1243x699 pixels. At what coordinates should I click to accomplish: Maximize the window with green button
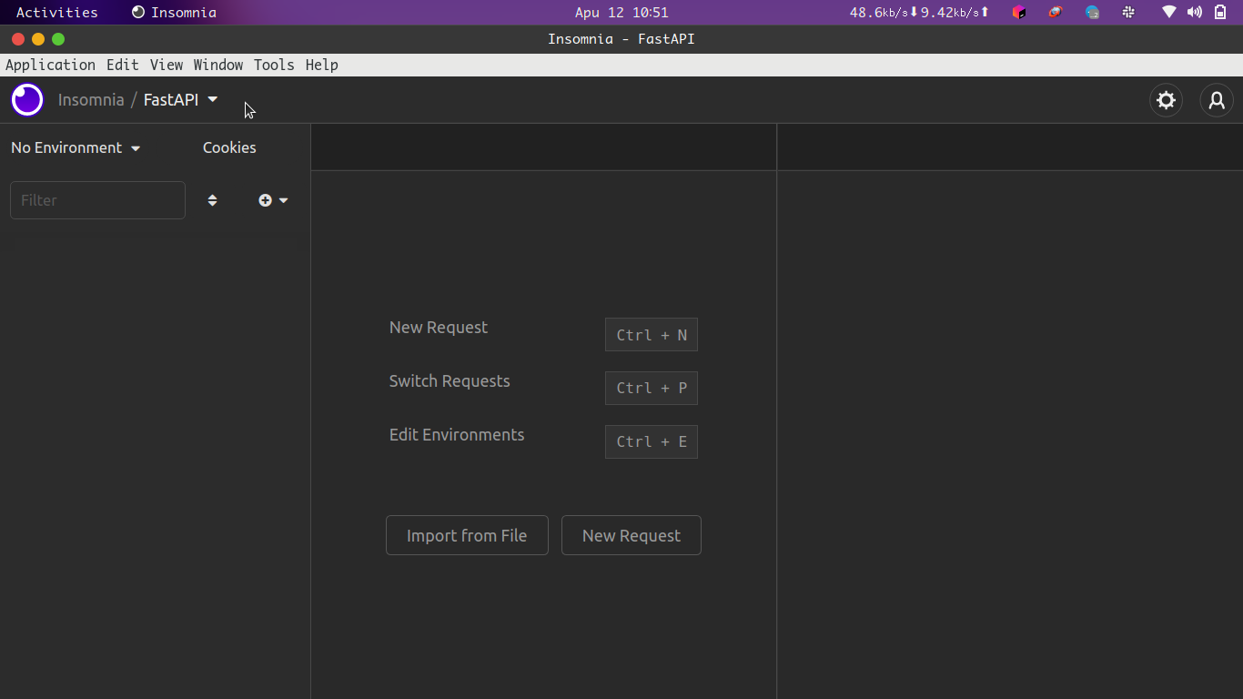tap(58, 39)
